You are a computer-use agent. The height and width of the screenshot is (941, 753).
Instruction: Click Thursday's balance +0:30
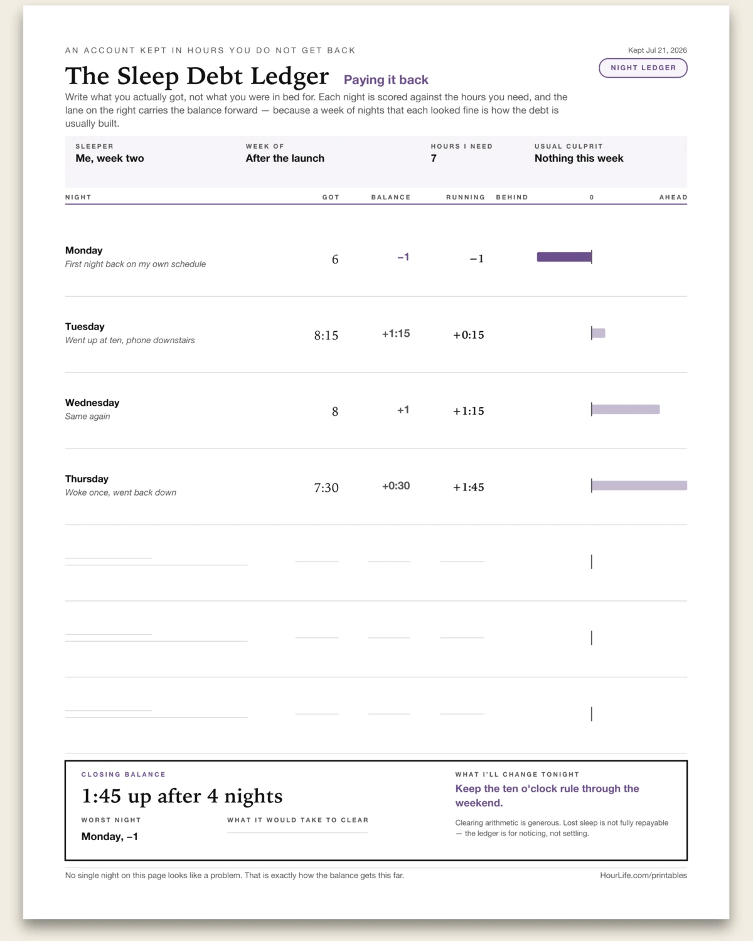pyautogui.click(x=396, y=486)
